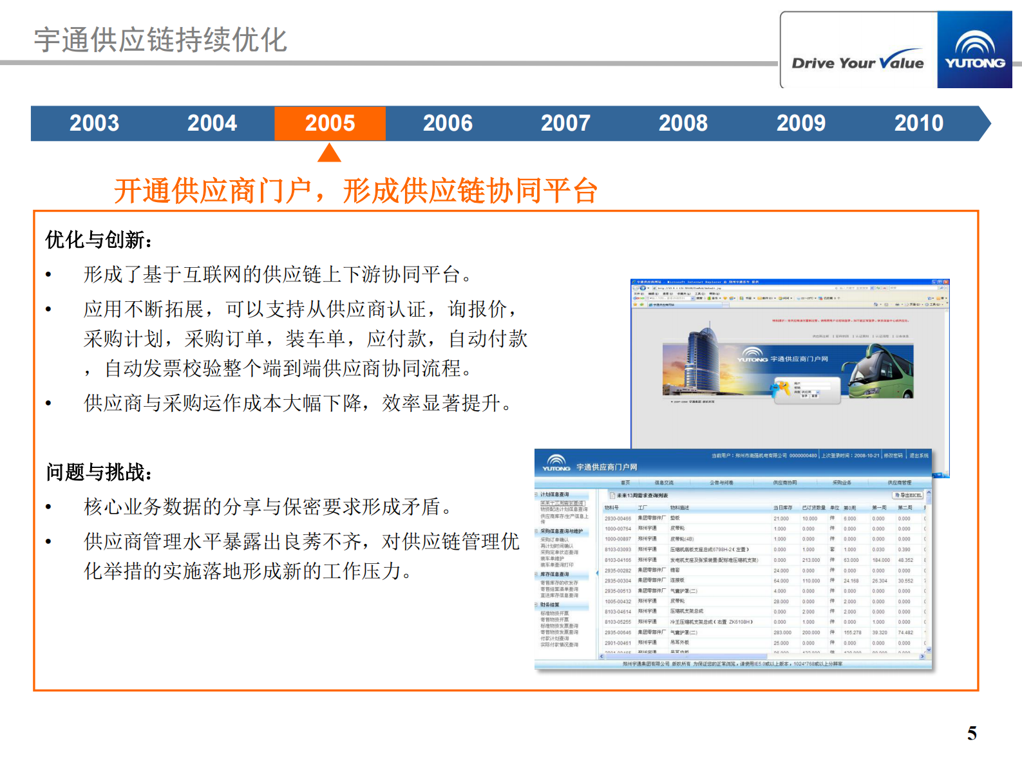Click material number 2930-00466 in the table
The width and height of the screenshot is (1022, 766).
(618, 518)
